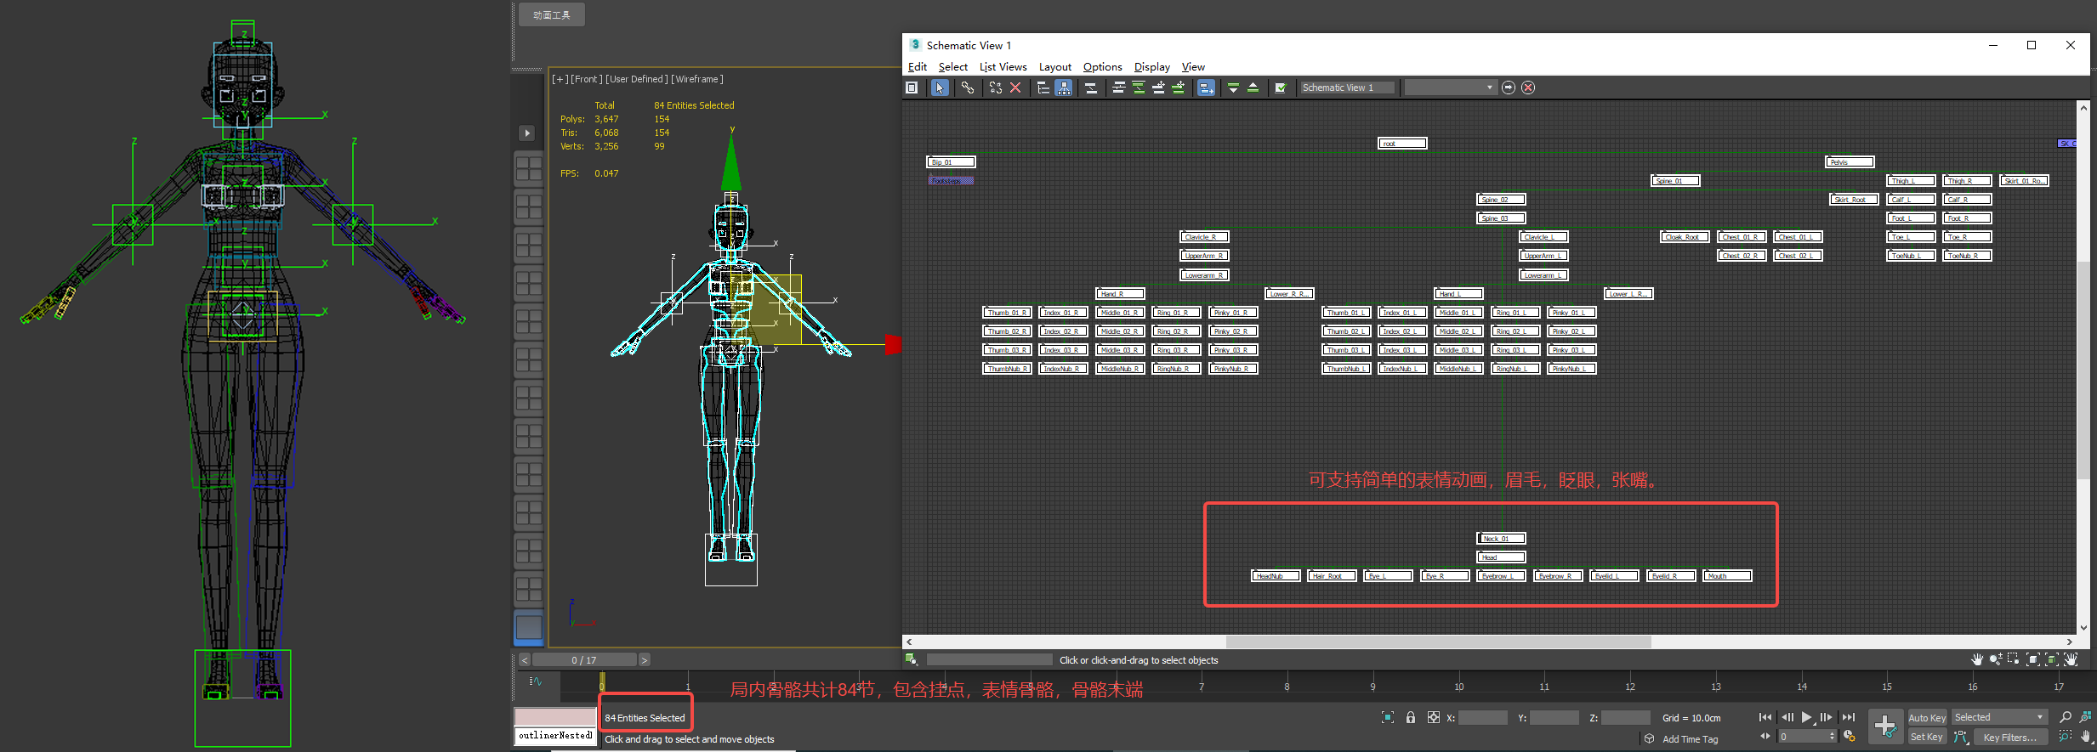Click the play arrow button left of viewport

pos(527,133)
